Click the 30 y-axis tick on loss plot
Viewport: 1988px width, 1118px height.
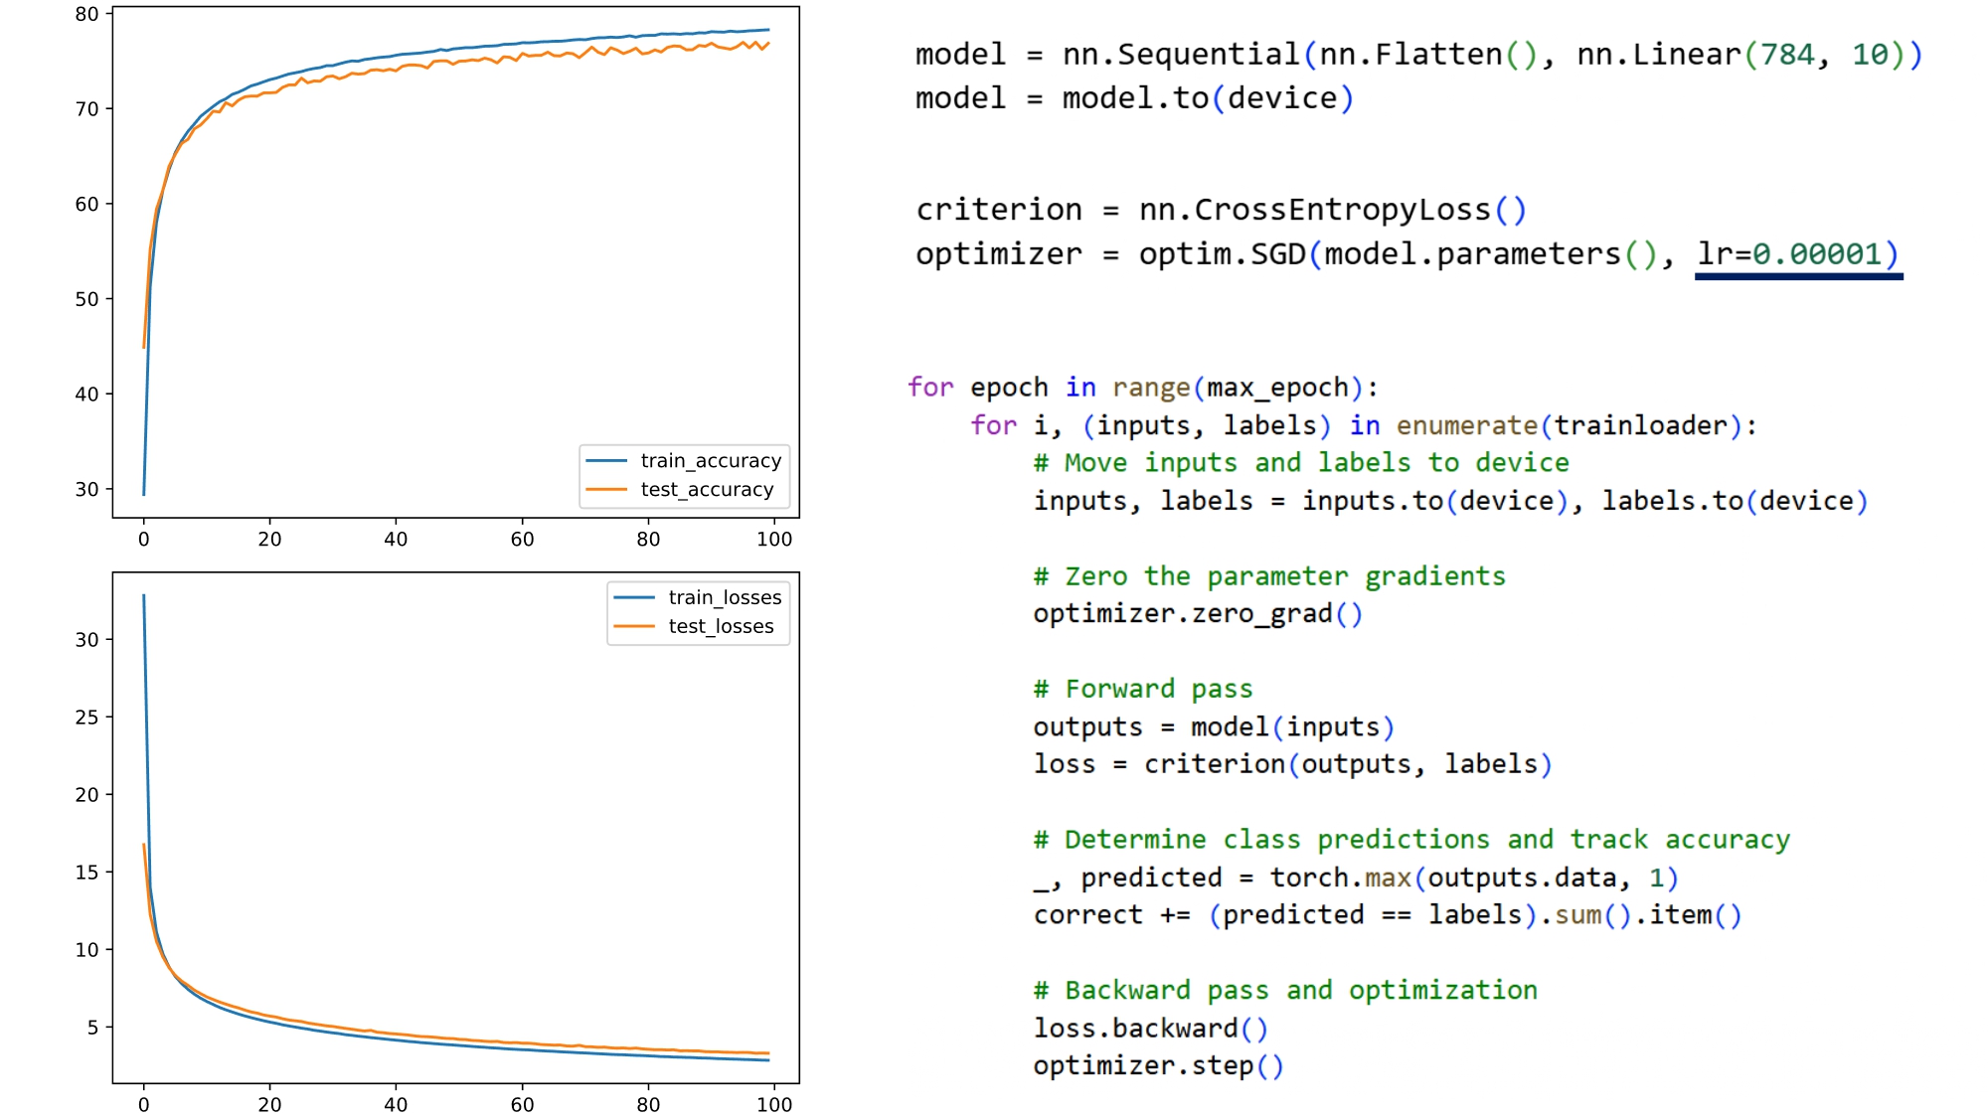[x=87, y=640]
